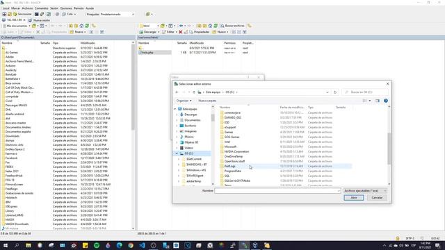Click the local panel refresh icon
This screenshot has height=250, width=445.
[87, 26]
